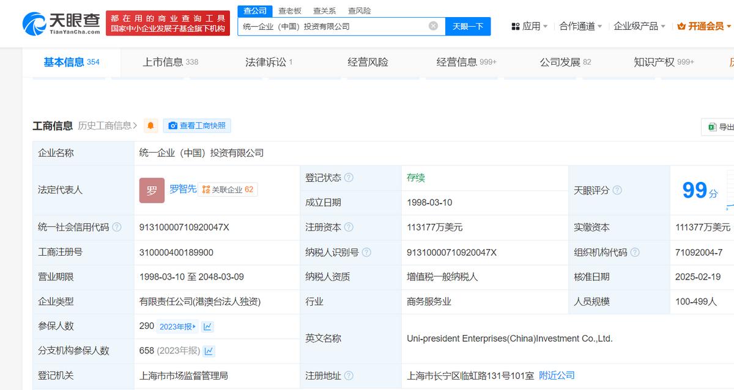Click the help icon next to 统一社会信用代码
The image size is (734, 390).
coord(117,228)
